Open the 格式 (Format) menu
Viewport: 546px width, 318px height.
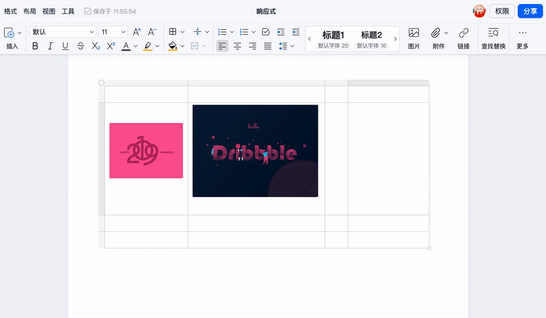[10, 12]
